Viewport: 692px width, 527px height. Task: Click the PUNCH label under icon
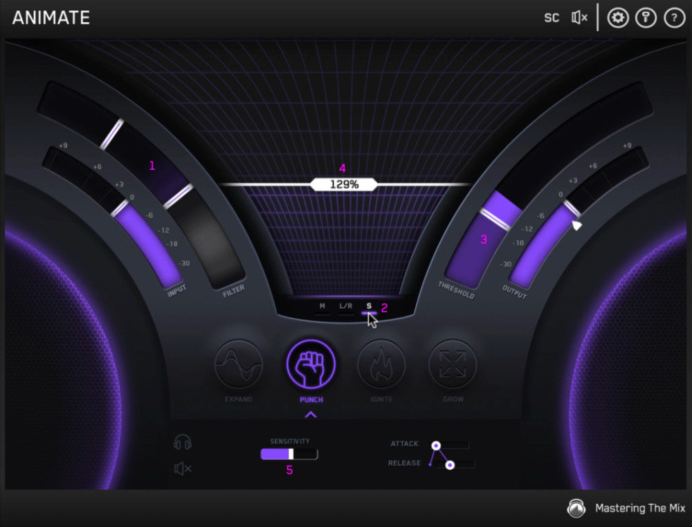(x=311, y=400)
